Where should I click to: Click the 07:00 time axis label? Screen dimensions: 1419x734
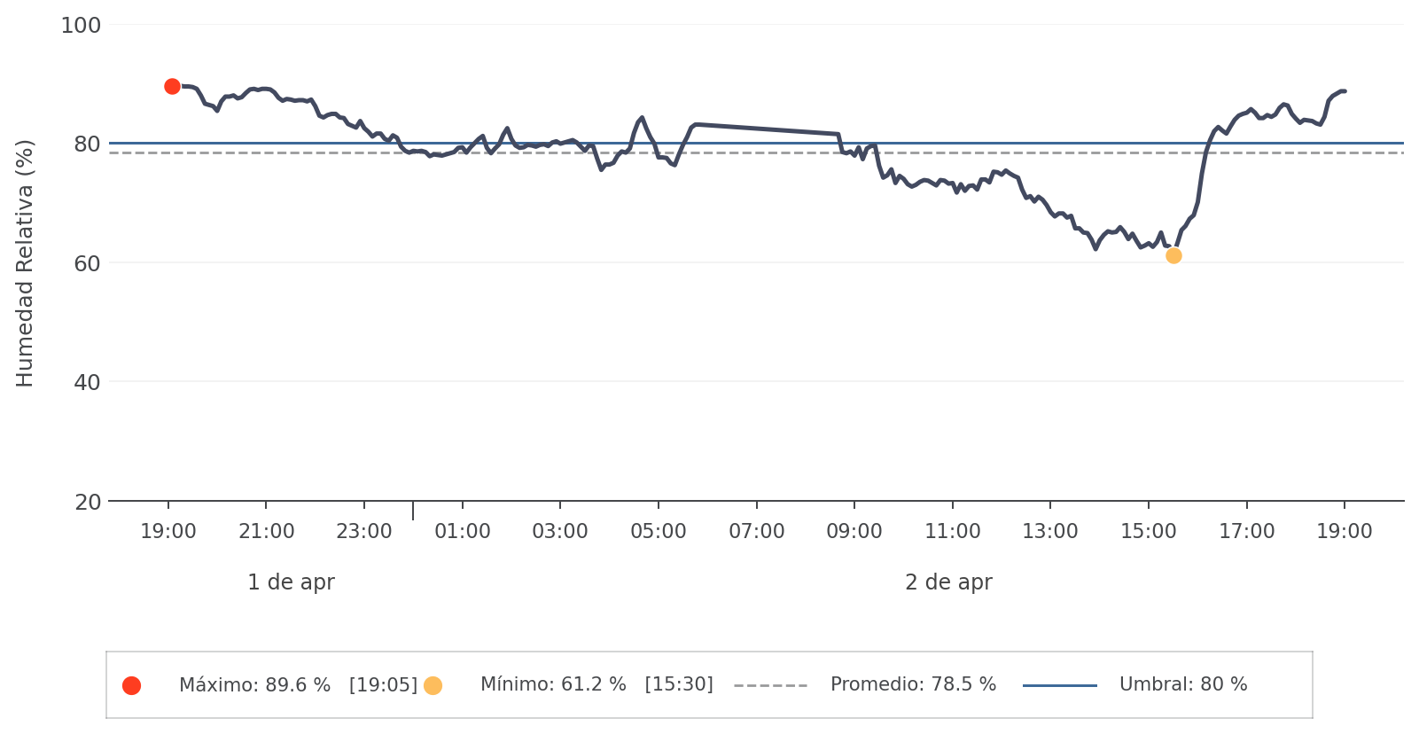[756, 532]
